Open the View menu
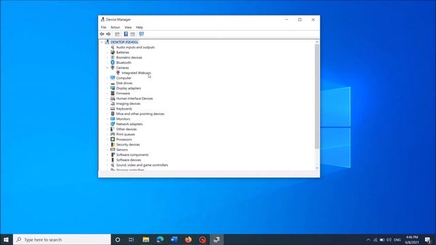 [x=128, y=27]
